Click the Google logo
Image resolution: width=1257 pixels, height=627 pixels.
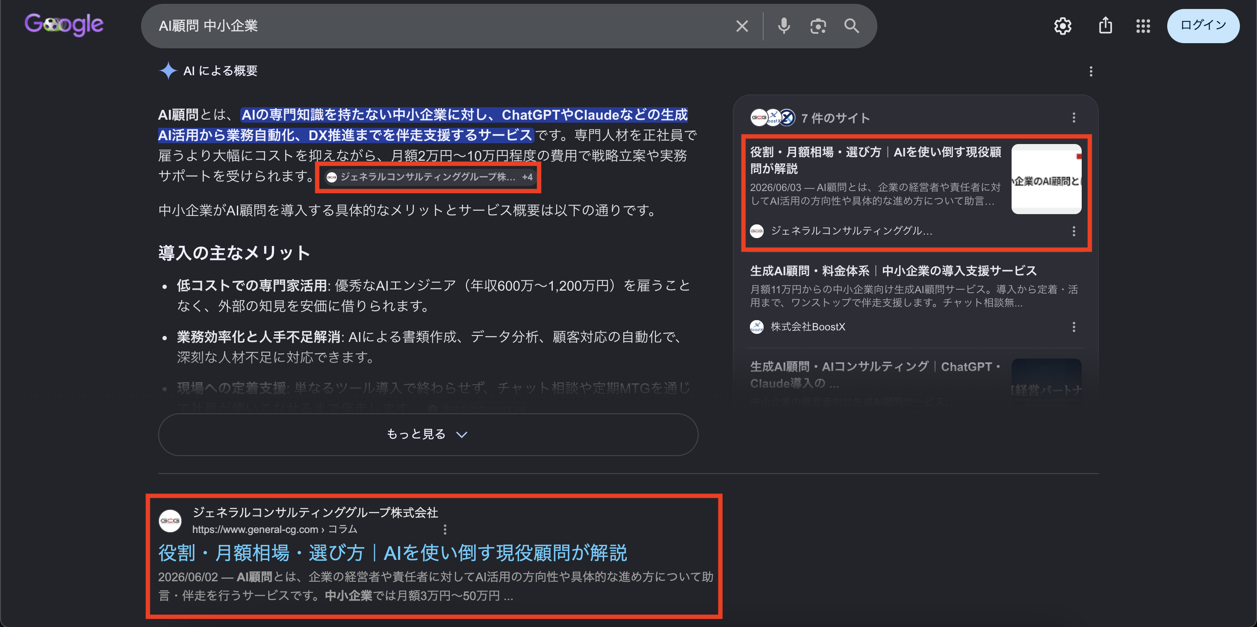tap(64, 25)
